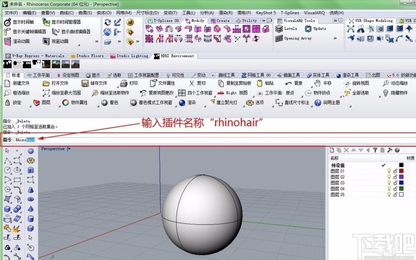
Task: Click the VisualARQ Update icon
Action: tap(308, 29)
